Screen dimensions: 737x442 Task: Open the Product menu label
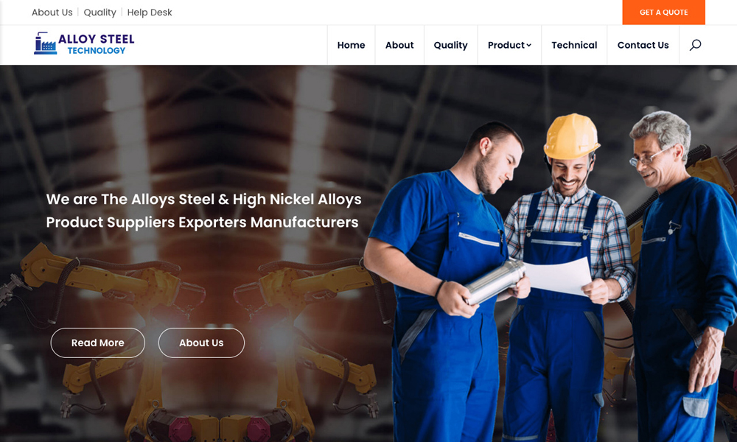coord(506,45)
